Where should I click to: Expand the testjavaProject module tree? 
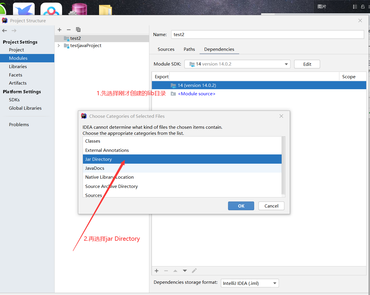point(59,46)
